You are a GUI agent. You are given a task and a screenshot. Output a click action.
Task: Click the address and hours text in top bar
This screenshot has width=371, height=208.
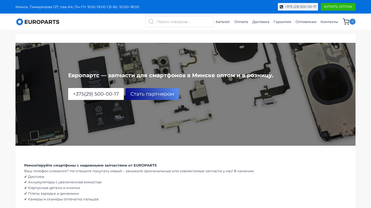tap(77, 7)
